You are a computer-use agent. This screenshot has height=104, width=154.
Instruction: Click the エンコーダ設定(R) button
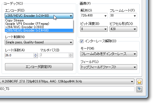pos(39,67)
